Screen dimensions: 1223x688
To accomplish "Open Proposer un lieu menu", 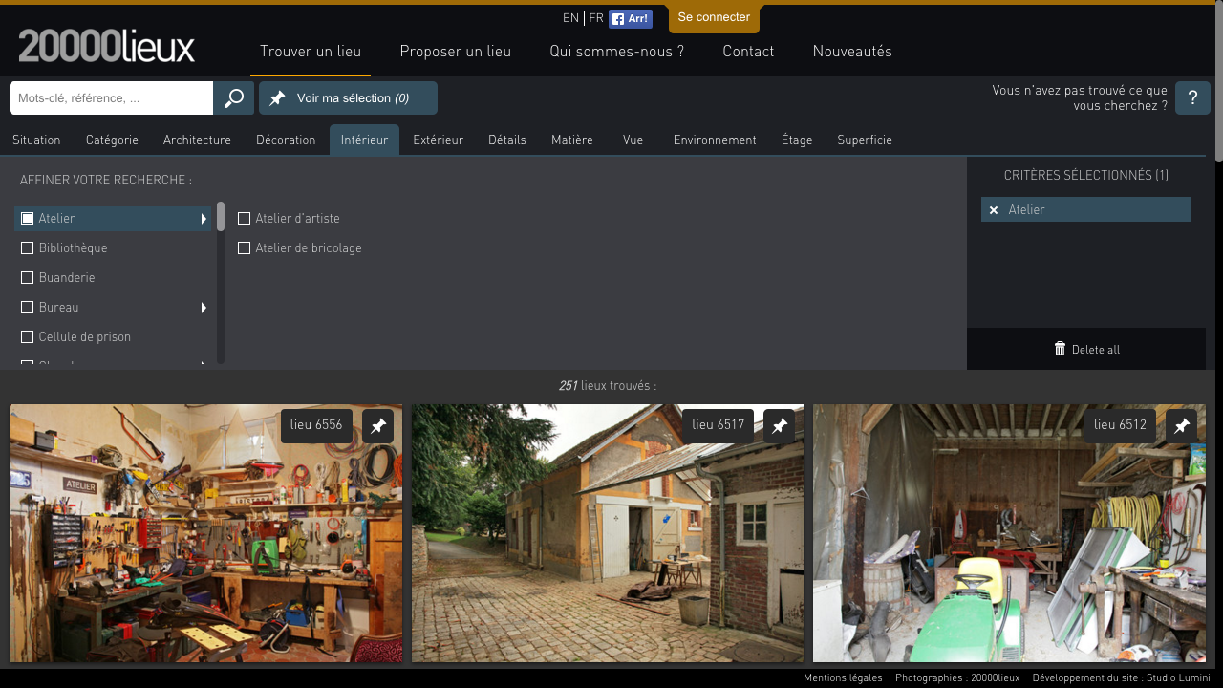I will click(x=455, y=52).
